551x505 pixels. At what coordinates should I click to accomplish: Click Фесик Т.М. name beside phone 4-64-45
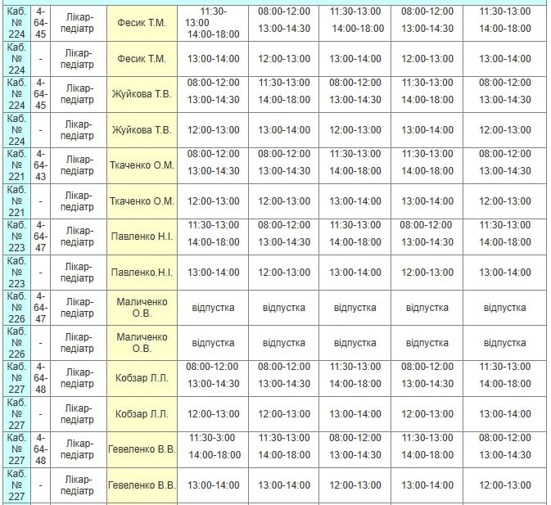(142, 23)
